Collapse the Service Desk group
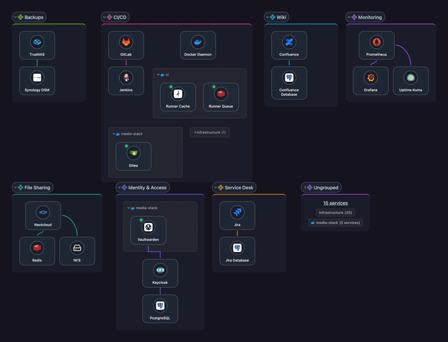 click(x=216, y=188)
